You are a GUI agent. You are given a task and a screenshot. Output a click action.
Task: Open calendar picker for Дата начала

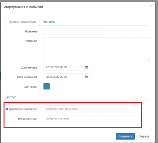[87, 67]
